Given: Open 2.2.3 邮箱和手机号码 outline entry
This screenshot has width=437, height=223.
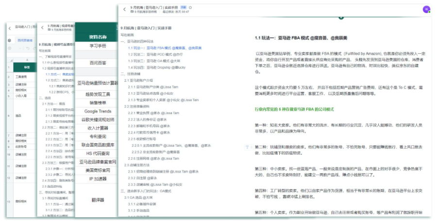Looking at the screenshot, I should tap(149, 126).
